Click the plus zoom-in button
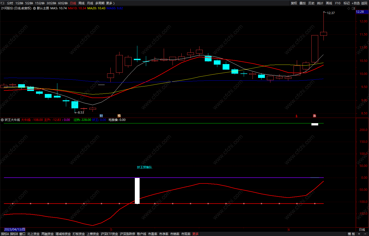The image size is (369, 236). 359,234
